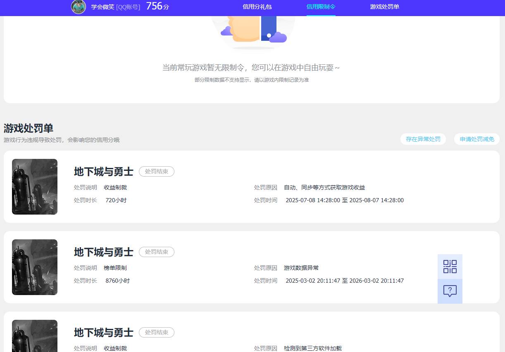Open 申请处罚减免 to request penalty reduction
The image size is (505, 352).
(x=476, y=139)
